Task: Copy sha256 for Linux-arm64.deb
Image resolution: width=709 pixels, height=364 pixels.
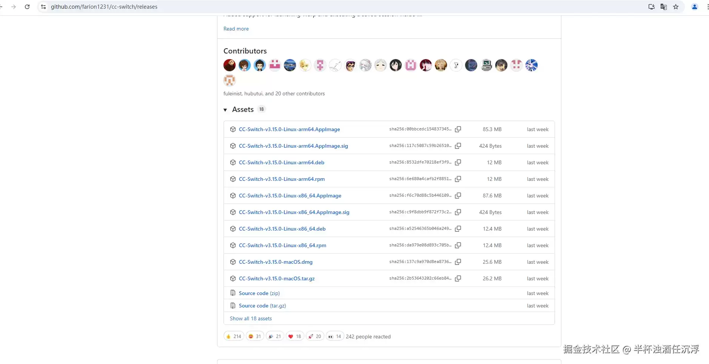Action: (458, 162)
